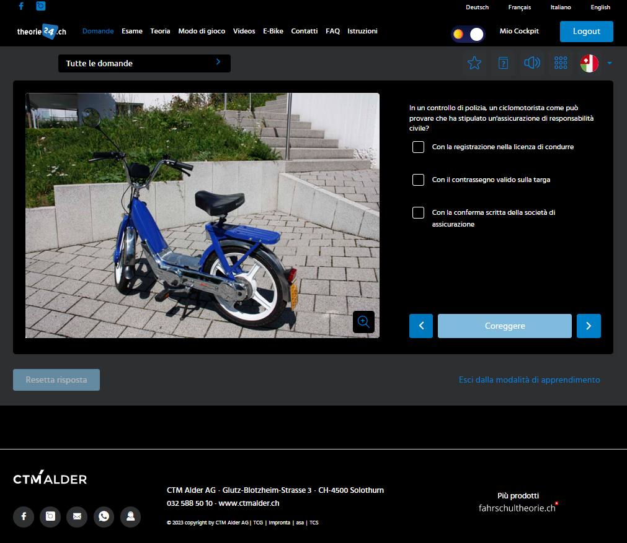Open the Facebook icon in top bar
The height and width of the screenshot is (543, 627).
coord(21,6)
